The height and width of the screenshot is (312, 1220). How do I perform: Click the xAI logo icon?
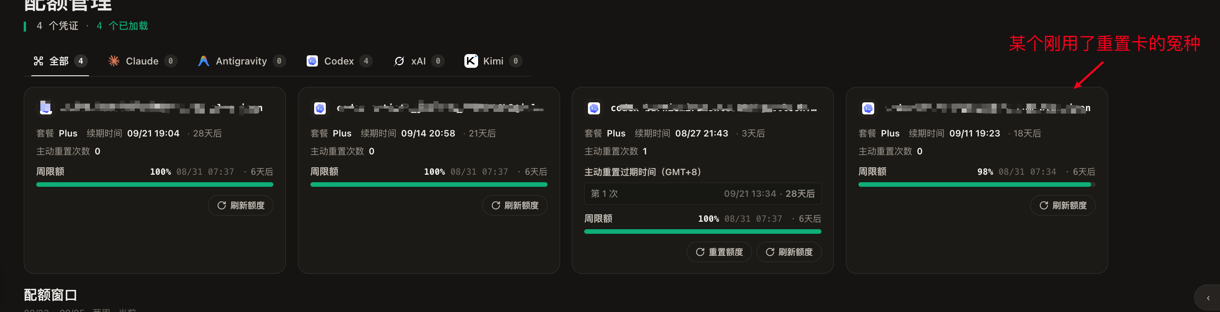tap(399, 61)
